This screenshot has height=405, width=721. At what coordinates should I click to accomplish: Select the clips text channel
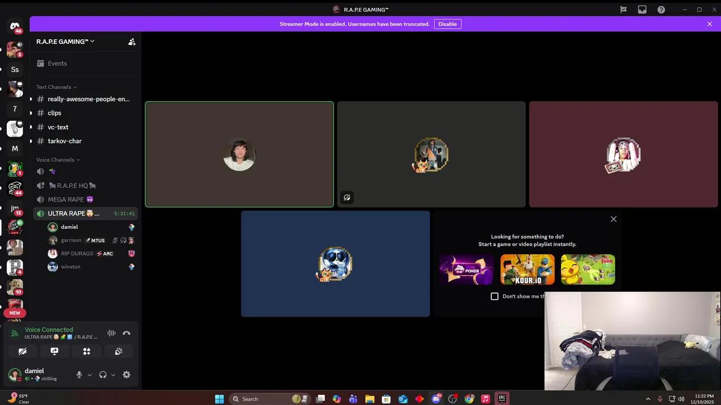pos(54,112)
